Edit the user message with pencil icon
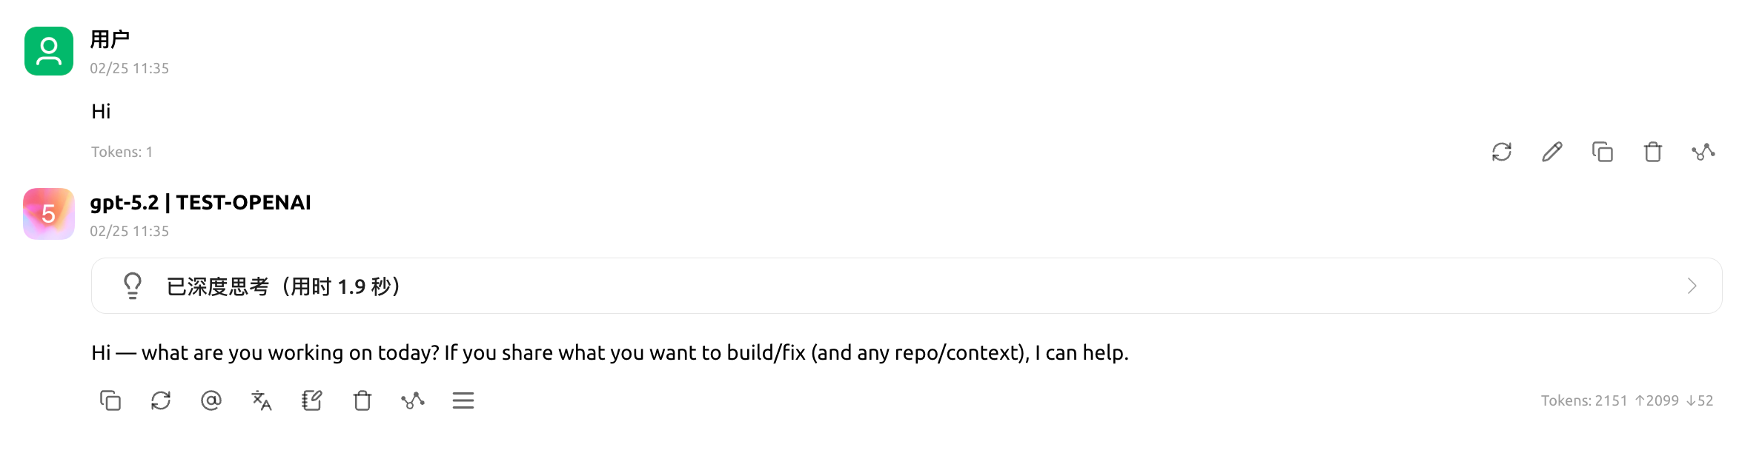Viewport: 1742px width, 453px height. click(x=1552, y=152)
